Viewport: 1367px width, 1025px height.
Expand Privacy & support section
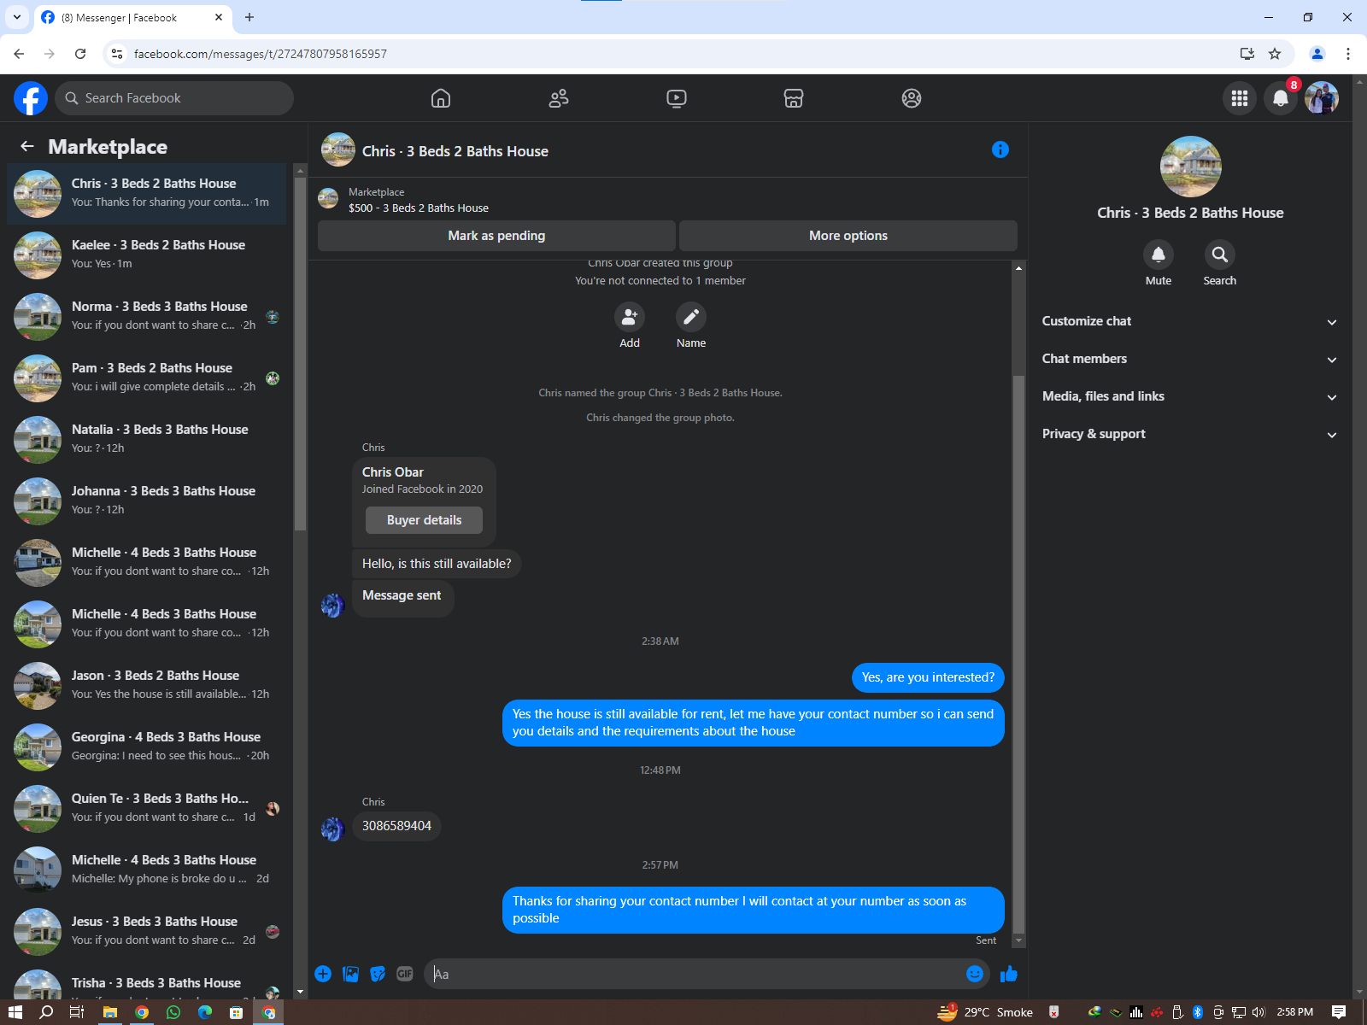click(x=1188, y=434)
